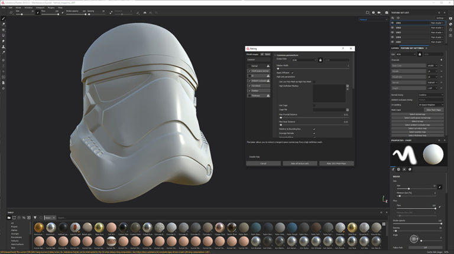Screen dimensions: 454x254
Task: Select the Projection tool
Action: (x=3, y=29)
